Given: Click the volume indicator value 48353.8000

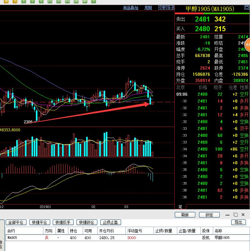Looking at the screenshot, I should pos(10,130).
